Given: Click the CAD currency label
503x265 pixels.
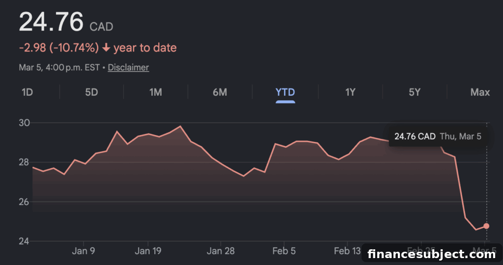Looking at the screenshot, I should [101, 26].
